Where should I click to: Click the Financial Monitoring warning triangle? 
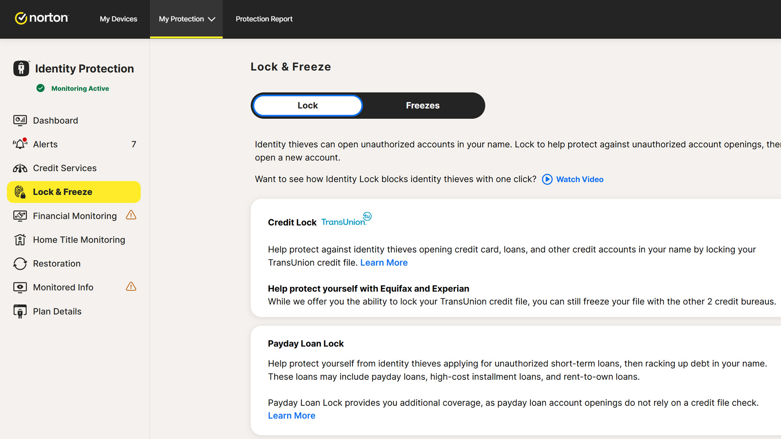[131, 215]
